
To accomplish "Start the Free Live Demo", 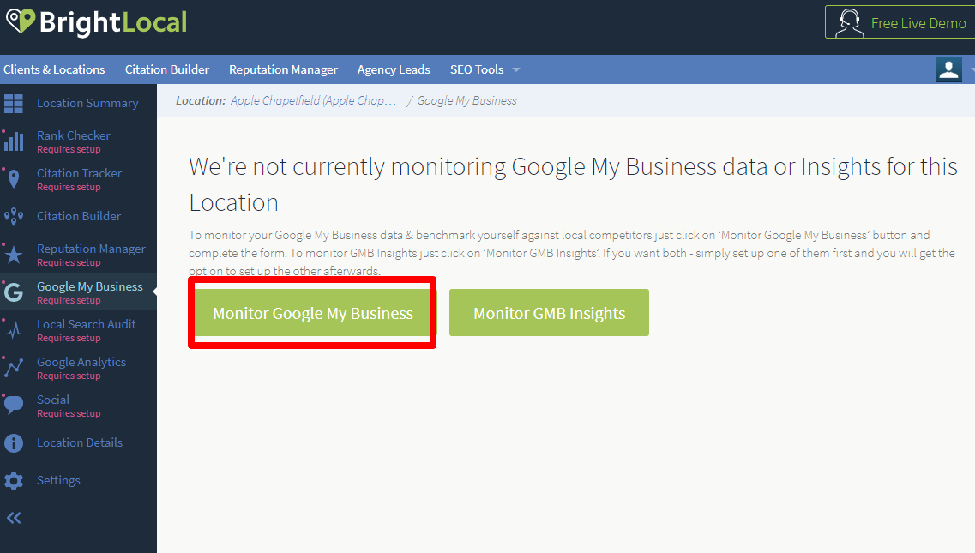I will tap(900, 22).
